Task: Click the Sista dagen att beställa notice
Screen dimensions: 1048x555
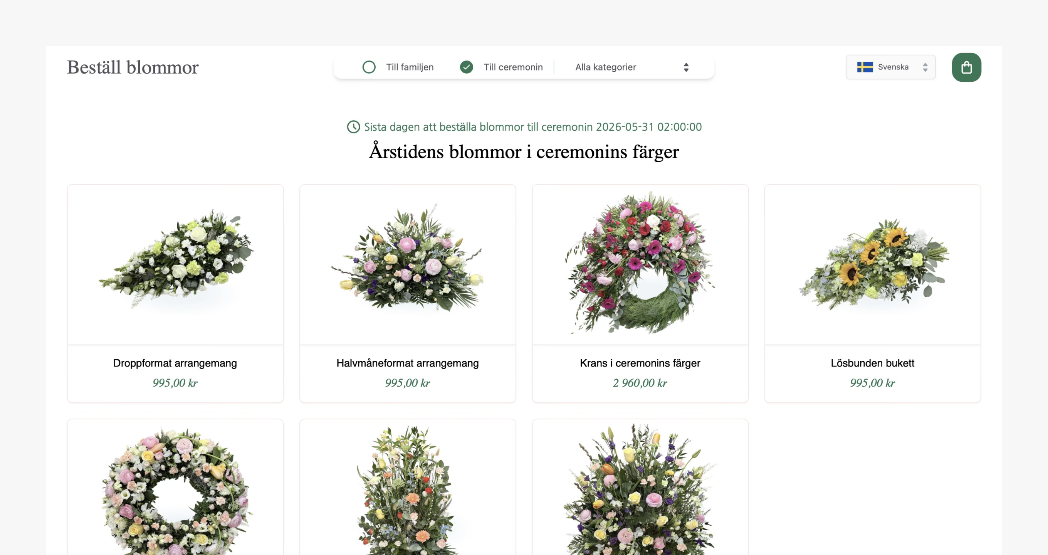Action: pyautogui.click(x=533, y=127)
